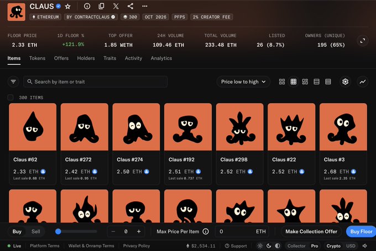Open the Price low to high dropdown
Image resolution: width=376 pixels, height=251 pixels.
pos(243,82)
